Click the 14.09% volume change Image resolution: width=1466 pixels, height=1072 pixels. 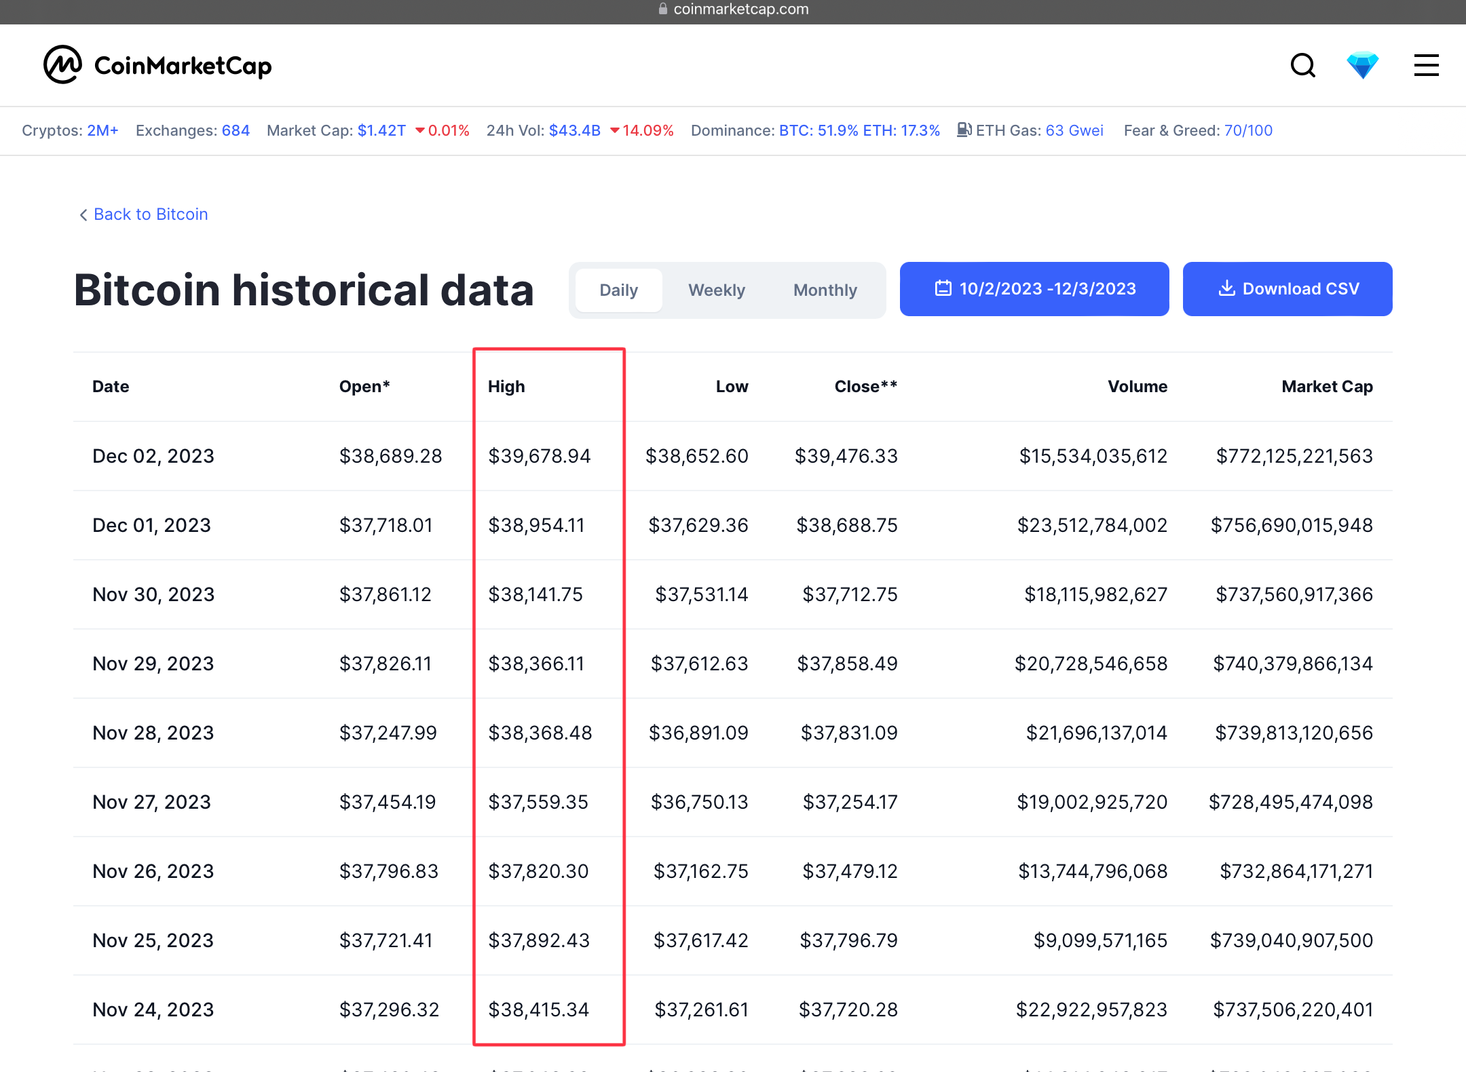coord(641,130)
